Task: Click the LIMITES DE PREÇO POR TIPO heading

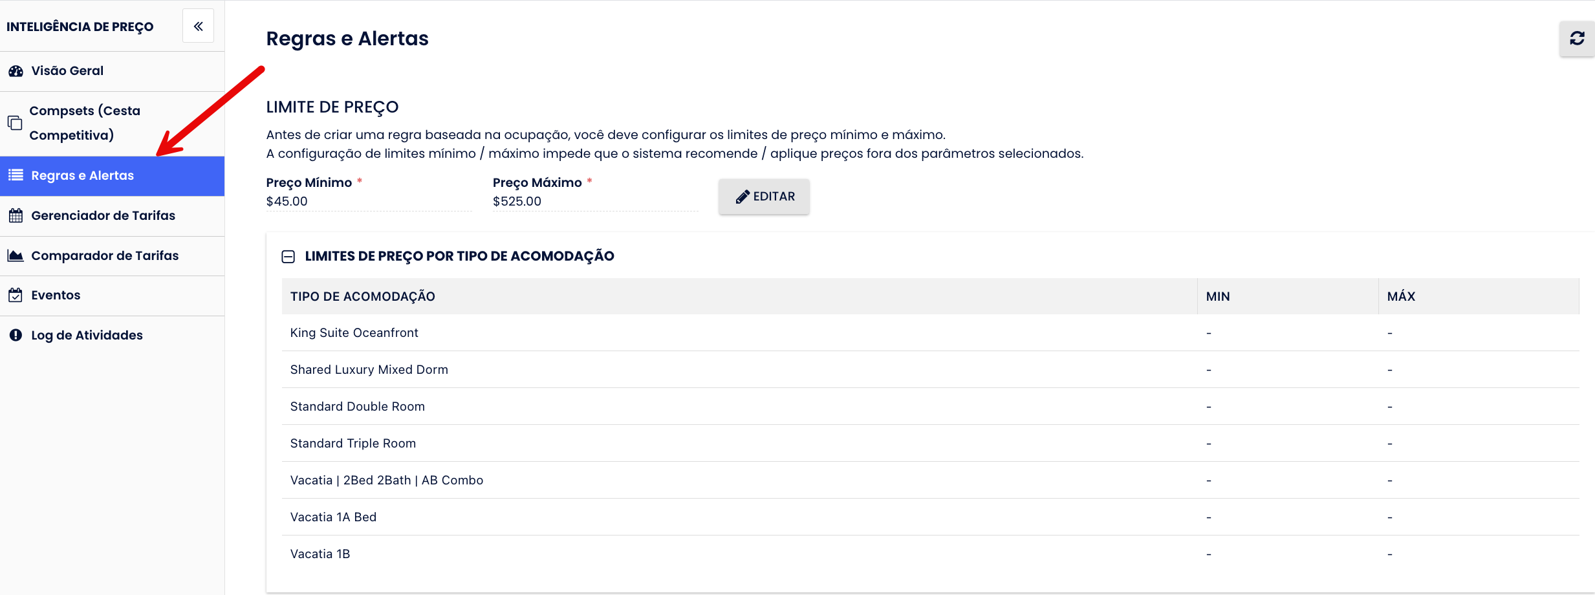Action: click(x=459, y=256)
